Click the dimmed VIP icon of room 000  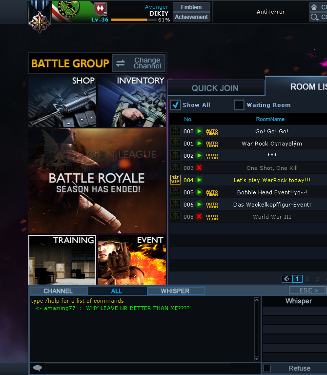pos(175,131)
